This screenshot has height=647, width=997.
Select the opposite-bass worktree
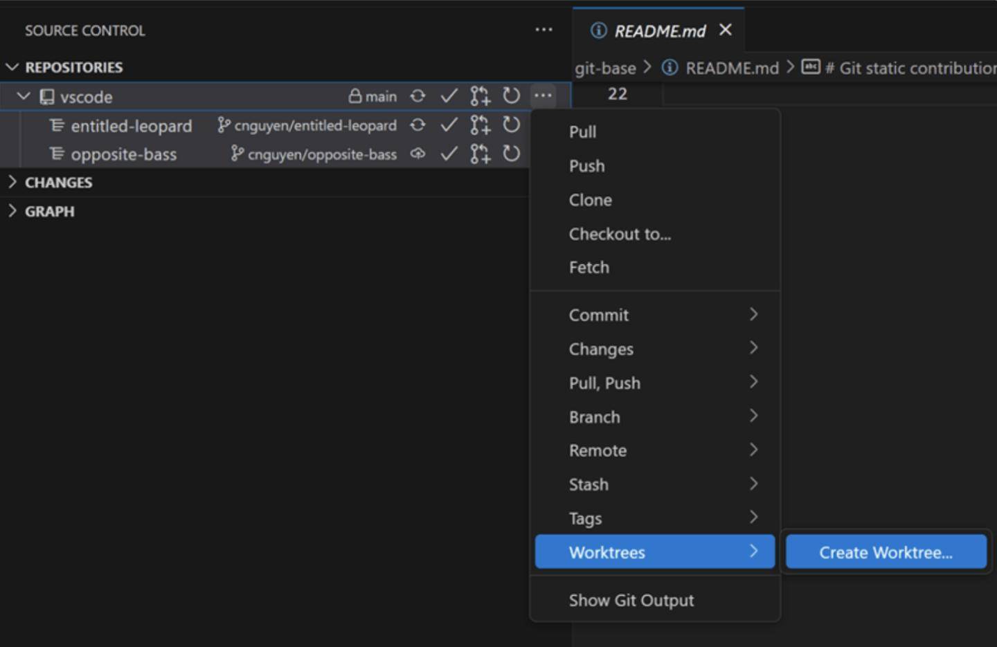123,154
